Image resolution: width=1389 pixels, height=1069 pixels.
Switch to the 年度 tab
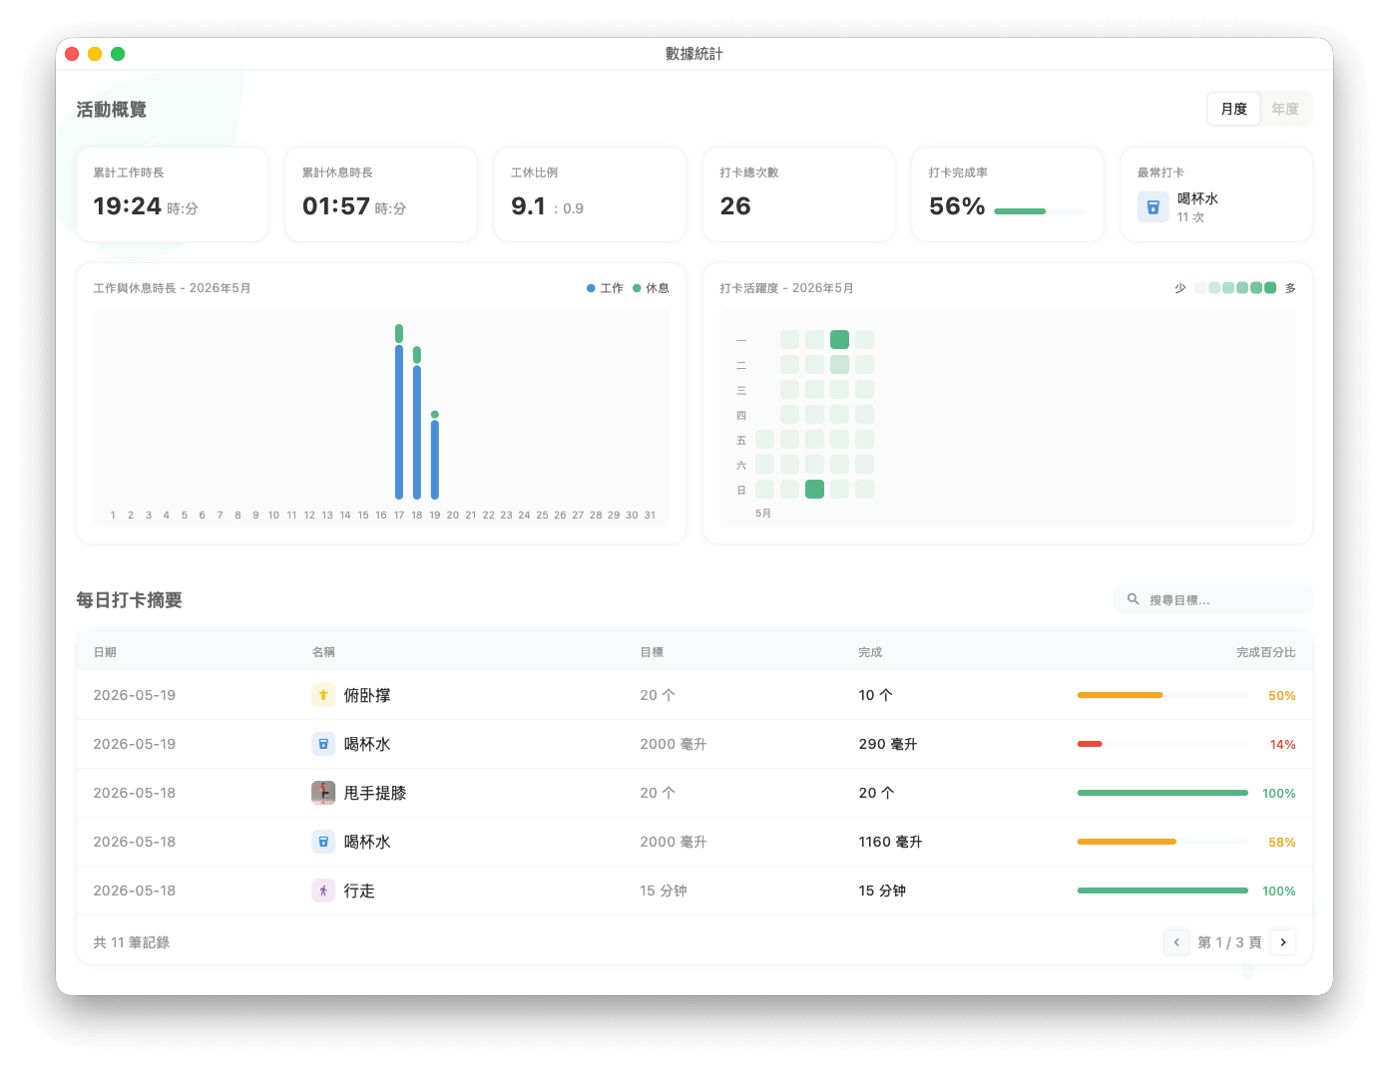click(1285, 109)
